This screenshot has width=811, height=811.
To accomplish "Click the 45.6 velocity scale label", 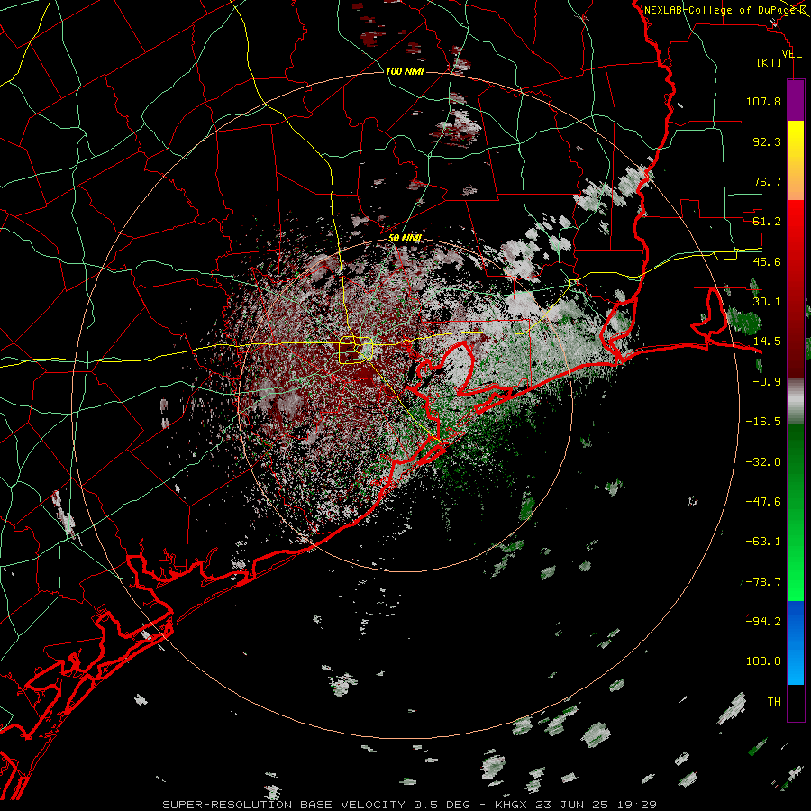I will click(x=767, y=261).
